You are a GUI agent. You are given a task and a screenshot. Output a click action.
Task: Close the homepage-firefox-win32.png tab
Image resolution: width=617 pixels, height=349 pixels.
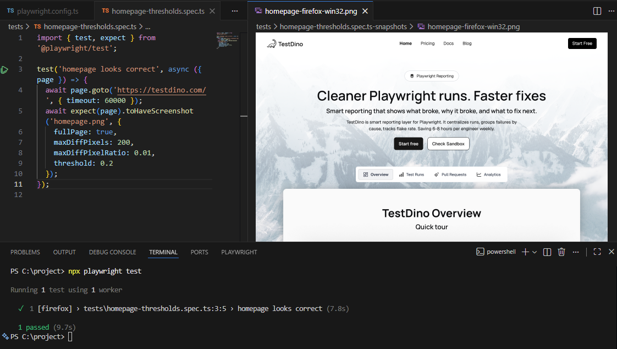point(365,11)
